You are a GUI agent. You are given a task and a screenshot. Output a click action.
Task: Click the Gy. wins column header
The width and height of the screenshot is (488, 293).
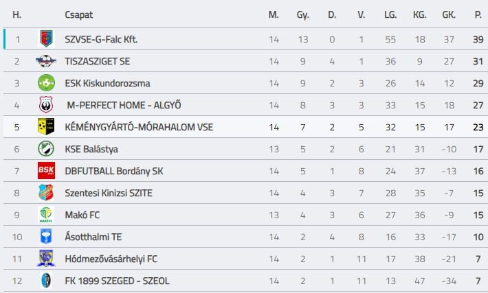click(x=302, y=15)
